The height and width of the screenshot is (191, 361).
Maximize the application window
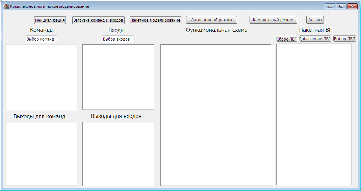point(341,6)
